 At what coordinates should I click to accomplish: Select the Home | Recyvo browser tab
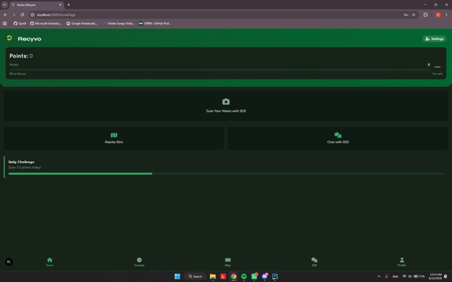tap(36, 5)
